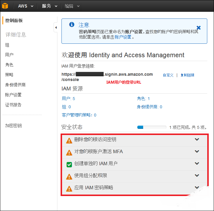Expand the 删除您的根访问密钥 row chevron

coord(197,139)
